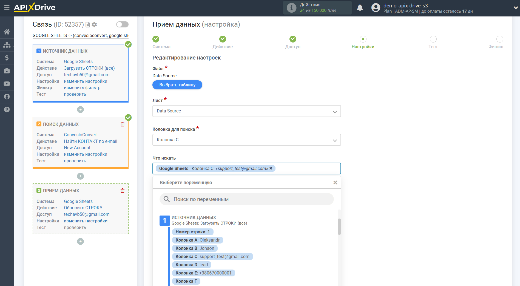Go to the Доступ step
Image resolution: width=520 pixels, height=286 pixels.
293,39
